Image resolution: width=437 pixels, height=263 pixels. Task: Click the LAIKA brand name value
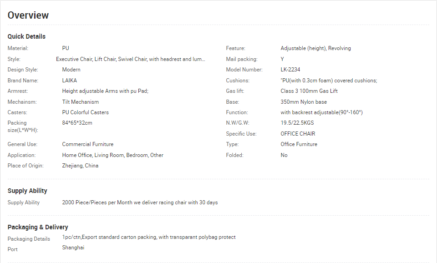point(69,81)
